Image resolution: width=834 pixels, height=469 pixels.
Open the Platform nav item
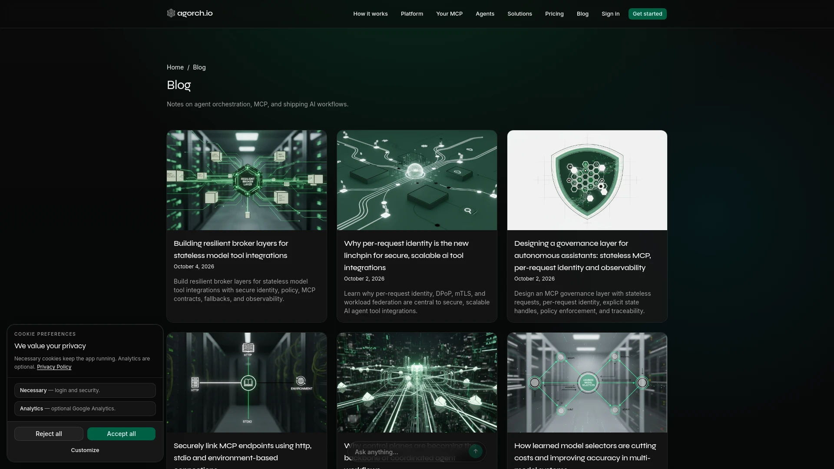click(412, 14)
